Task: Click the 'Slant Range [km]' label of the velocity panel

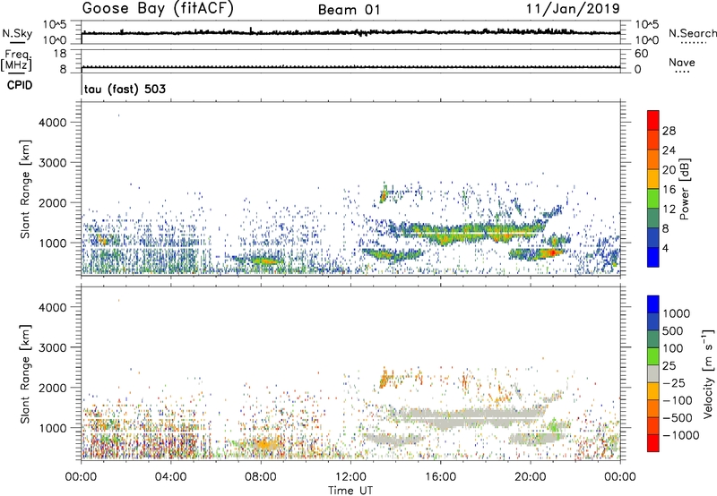Action: pyautogui.click(x=25, y=373)
